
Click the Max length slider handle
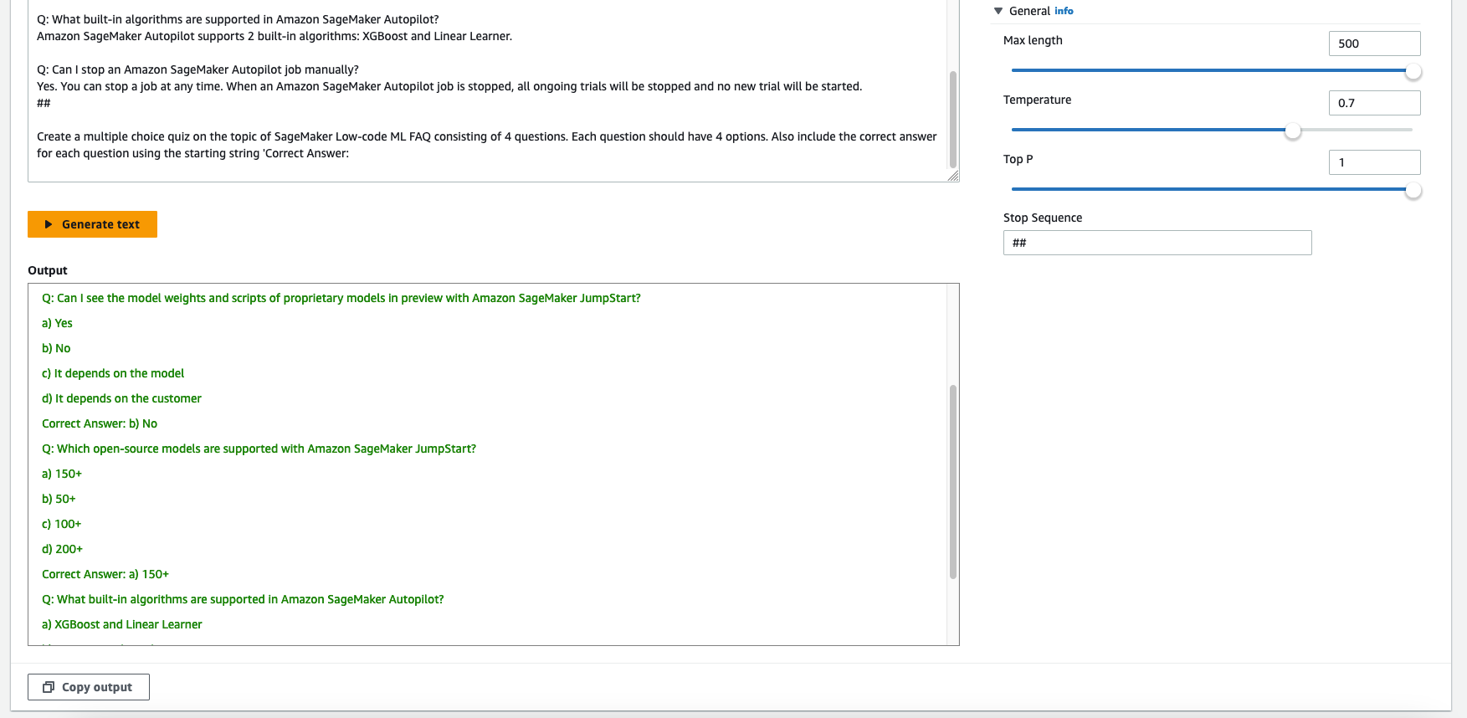click(x=1413, y=72)
